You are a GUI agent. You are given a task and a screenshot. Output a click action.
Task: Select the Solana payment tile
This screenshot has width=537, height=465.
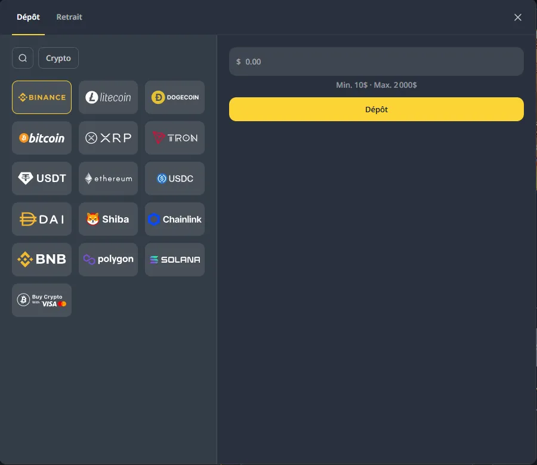(x=175, y=260)
